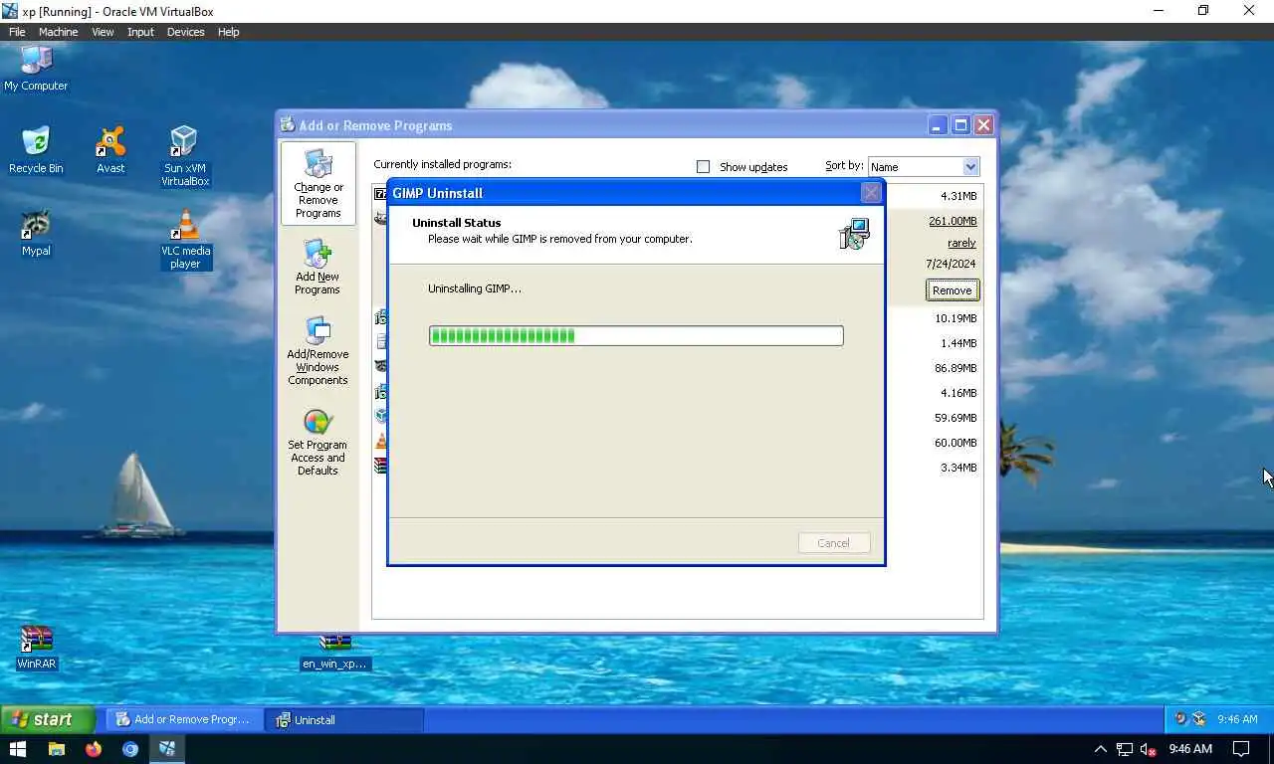The image size is (1274, 764).
Task: Click the 59.69MB program size entry
Action: [955, 418]
